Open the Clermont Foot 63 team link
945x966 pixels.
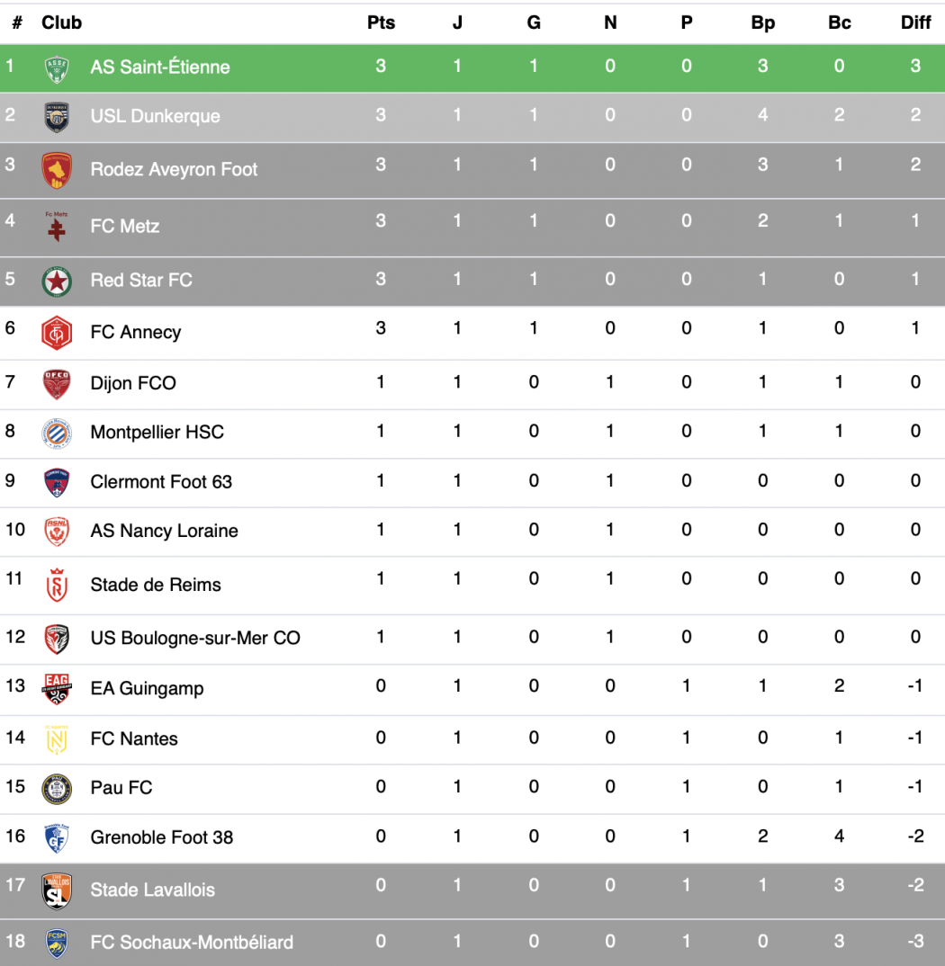point(161,482)
